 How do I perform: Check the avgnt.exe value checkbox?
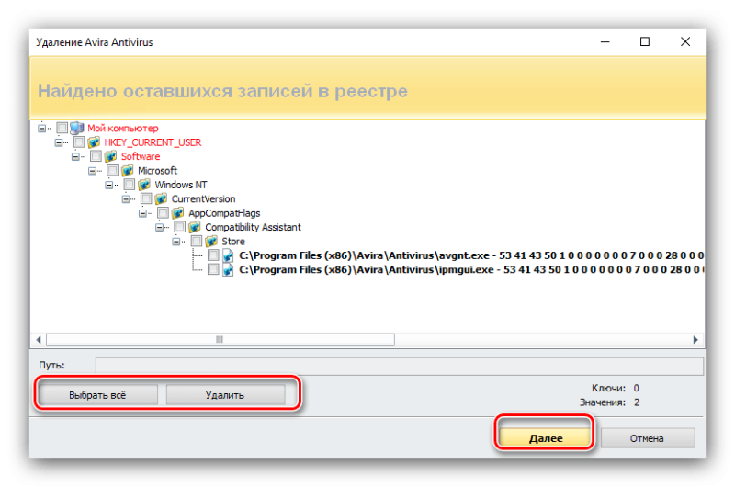pyautogui.click(x=214, y=255)
